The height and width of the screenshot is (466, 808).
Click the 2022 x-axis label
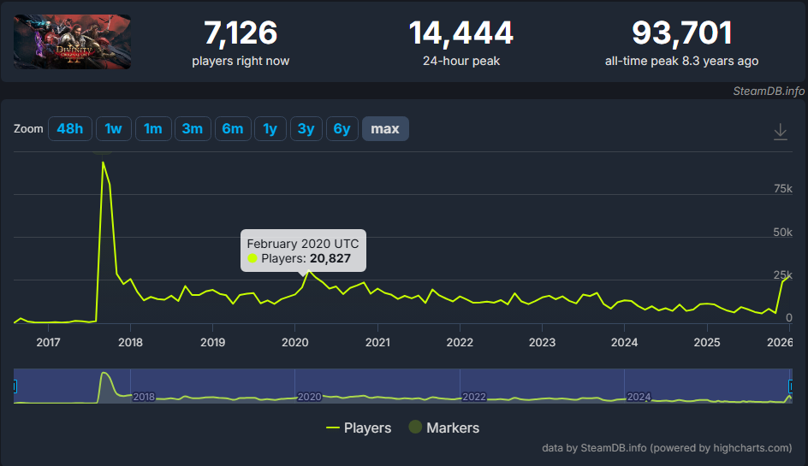coord(460,342)
